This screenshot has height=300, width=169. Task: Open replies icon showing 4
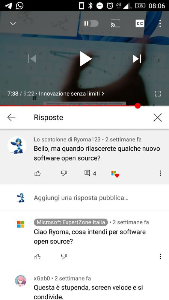(90, 173)
